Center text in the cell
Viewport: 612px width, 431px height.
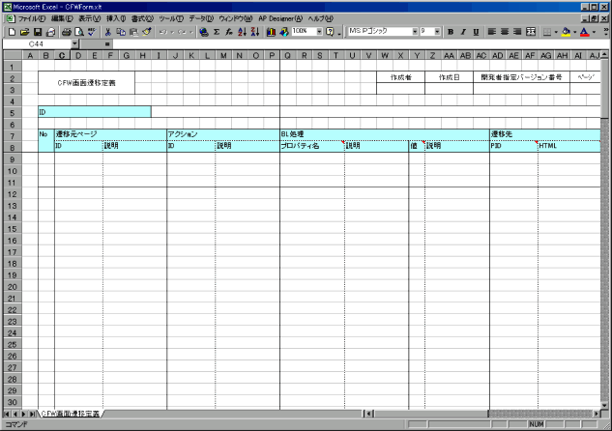505,32
